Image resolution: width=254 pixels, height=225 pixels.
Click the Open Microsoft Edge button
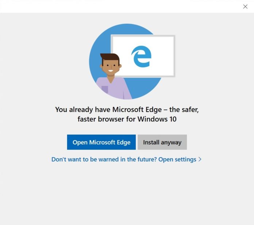101,142
